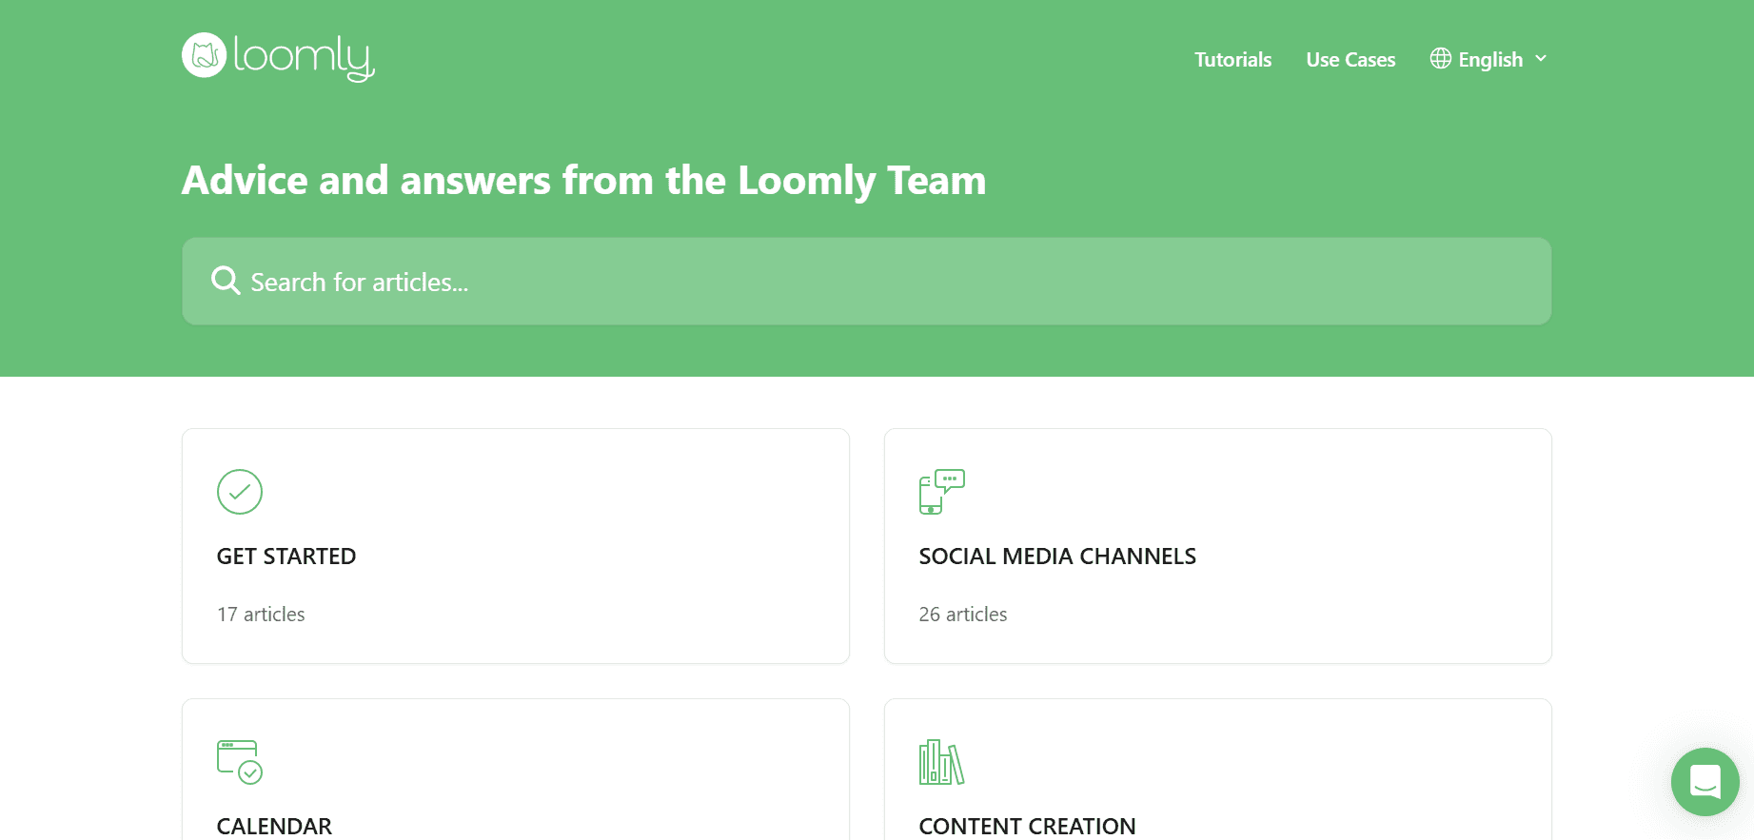The image size is (1754, 840).
Task: Expand the English language dropdown
Action: point(1488,59)
